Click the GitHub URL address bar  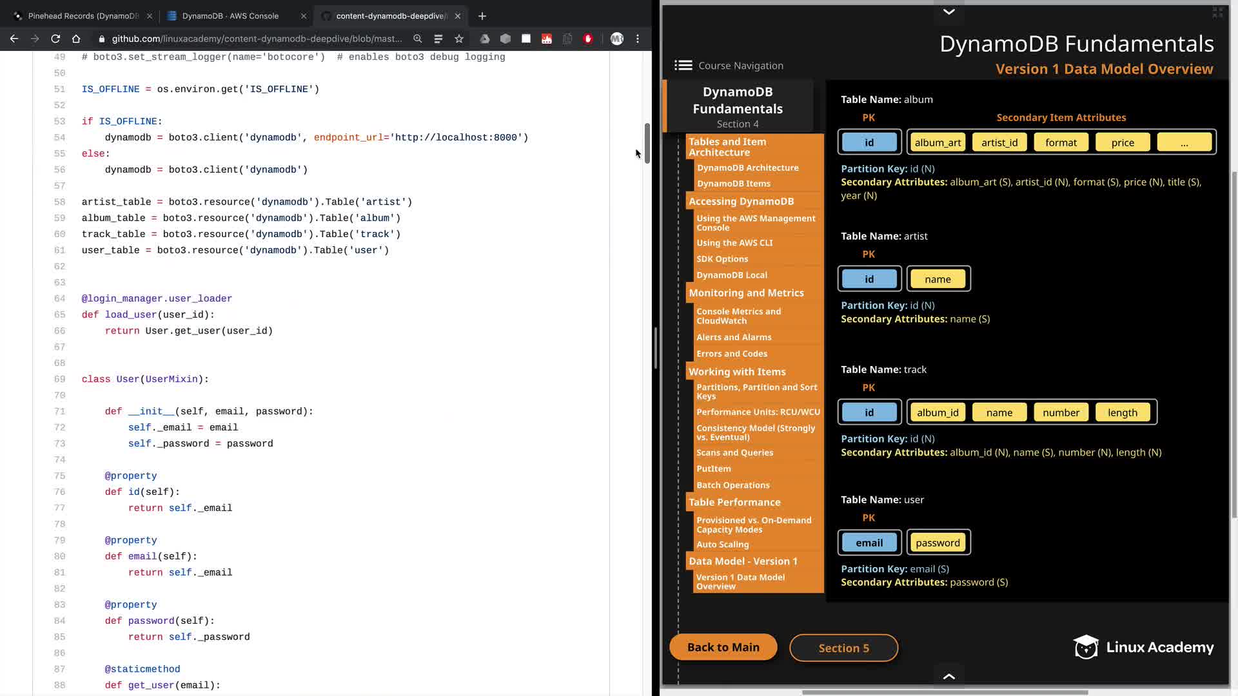click(257, 39)
